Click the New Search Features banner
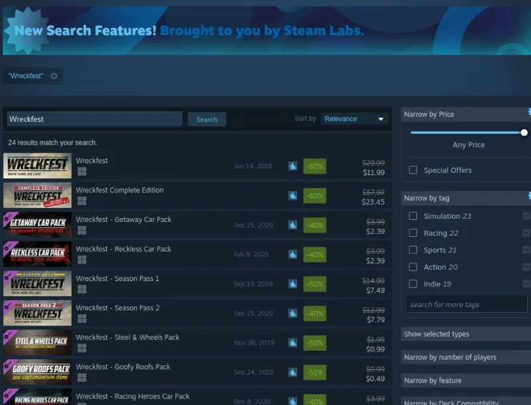The image size is (531, 405). point(267,30)
